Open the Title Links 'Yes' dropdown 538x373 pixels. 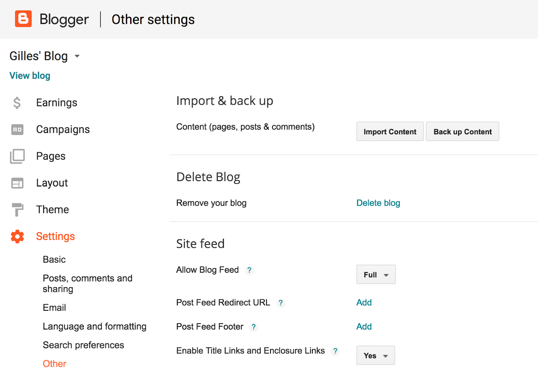pyautogui.click(x=376, y=355)
